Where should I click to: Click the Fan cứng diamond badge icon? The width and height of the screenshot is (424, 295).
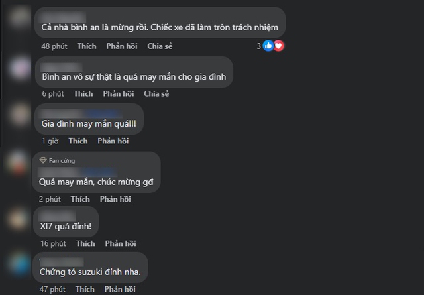43,160
